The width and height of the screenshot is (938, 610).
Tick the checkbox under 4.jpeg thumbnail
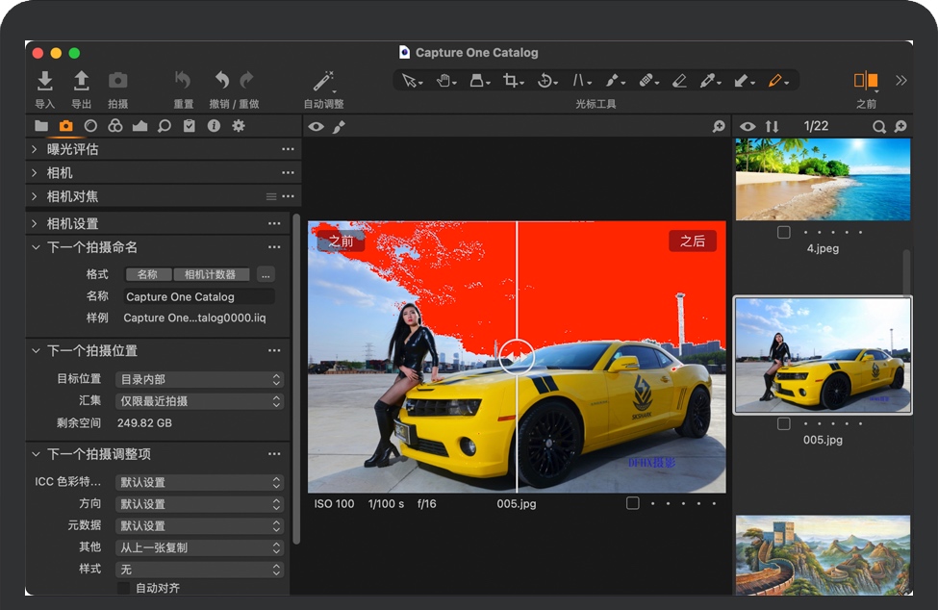783,233
